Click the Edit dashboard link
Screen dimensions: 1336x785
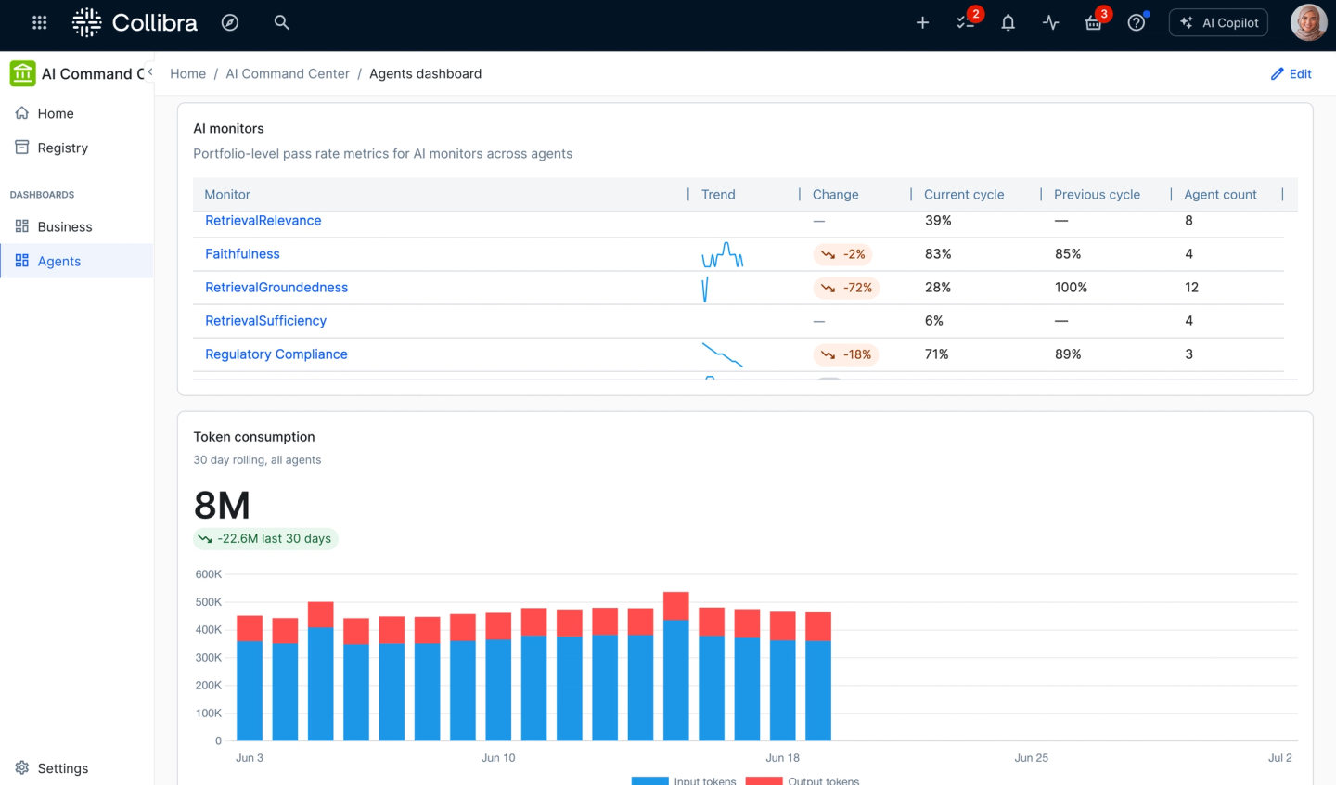point(1291,73)
